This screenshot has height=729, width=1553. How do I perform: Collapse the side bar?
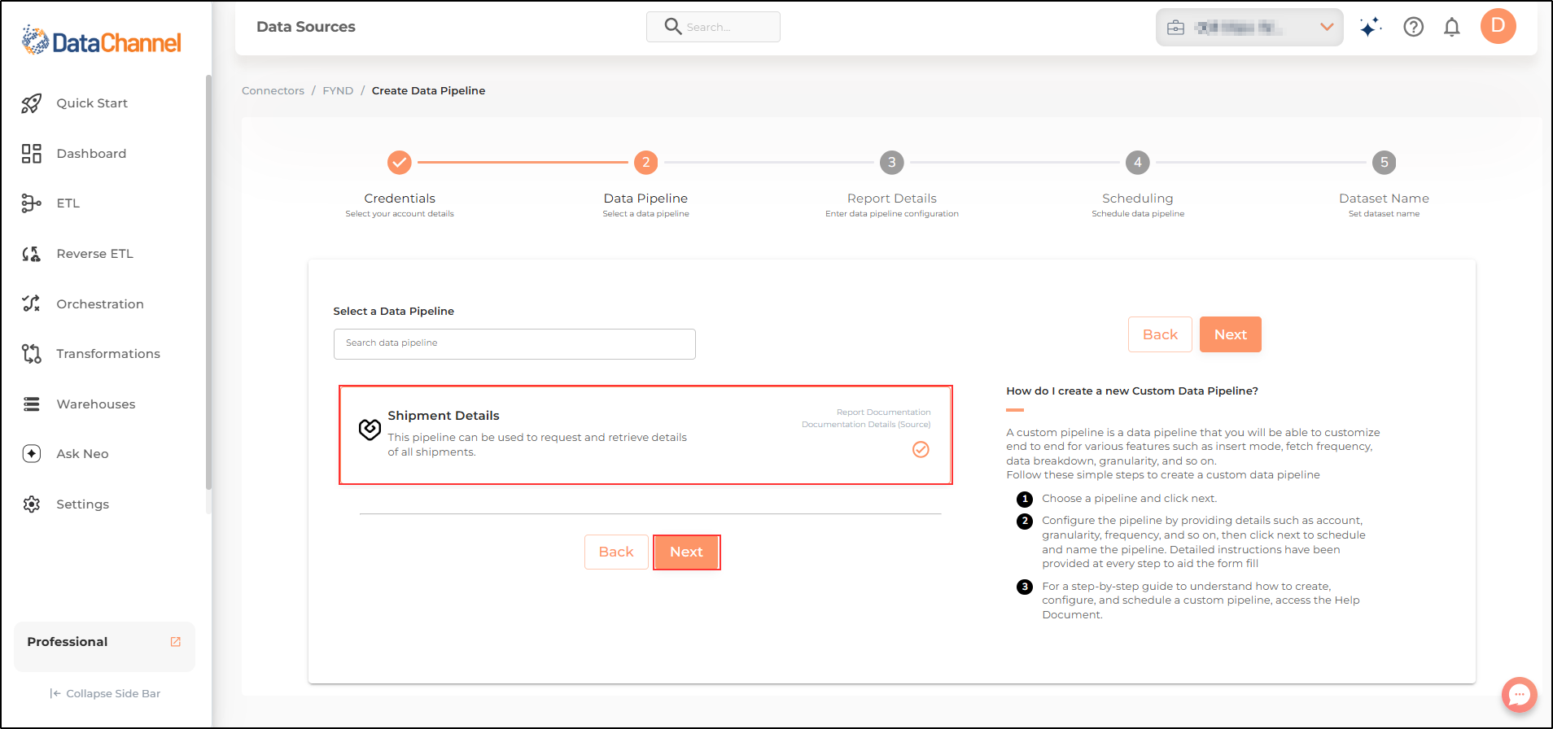tap(105, 694)
